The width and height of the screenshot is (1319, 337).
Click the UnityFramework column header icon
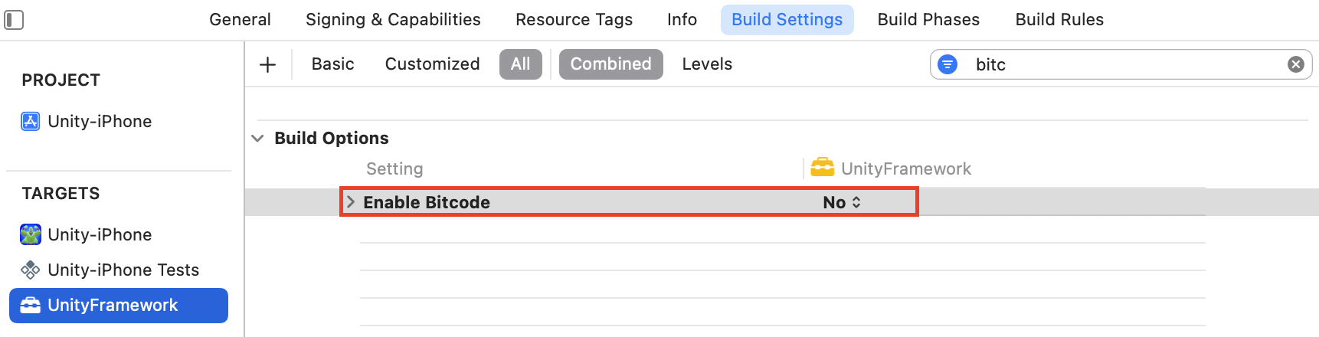pos(823,167)
